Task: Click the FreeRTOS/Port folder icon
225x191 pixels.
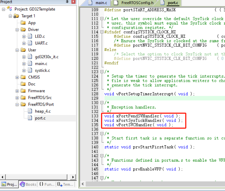Action: coord(23,104)
